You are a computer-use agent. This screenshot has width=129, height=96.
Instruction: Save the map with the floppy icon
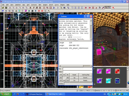click(6, 8)
